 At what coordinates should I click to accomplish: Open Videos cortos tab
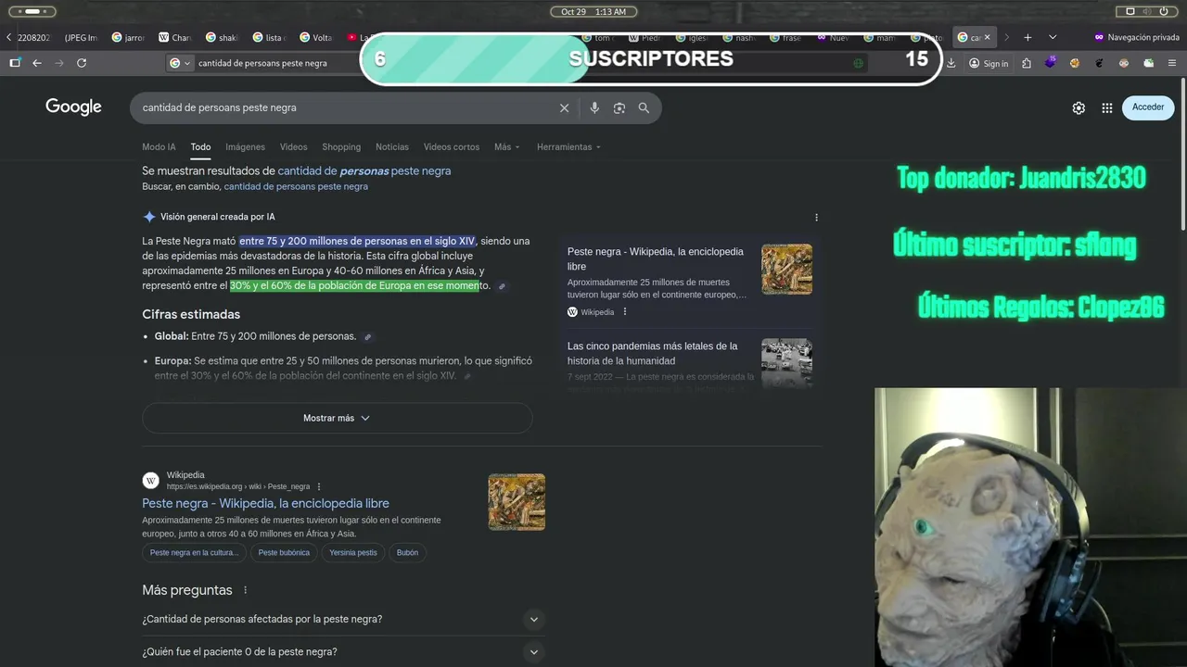452,146
